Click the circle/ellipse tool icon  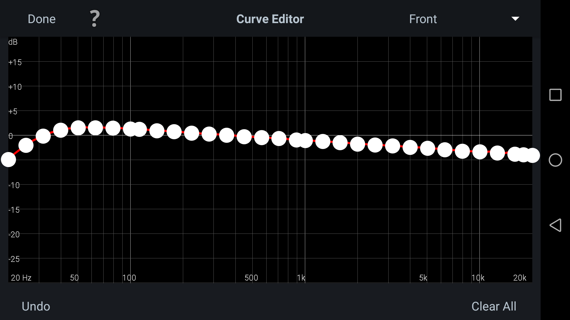click(555, 160)
